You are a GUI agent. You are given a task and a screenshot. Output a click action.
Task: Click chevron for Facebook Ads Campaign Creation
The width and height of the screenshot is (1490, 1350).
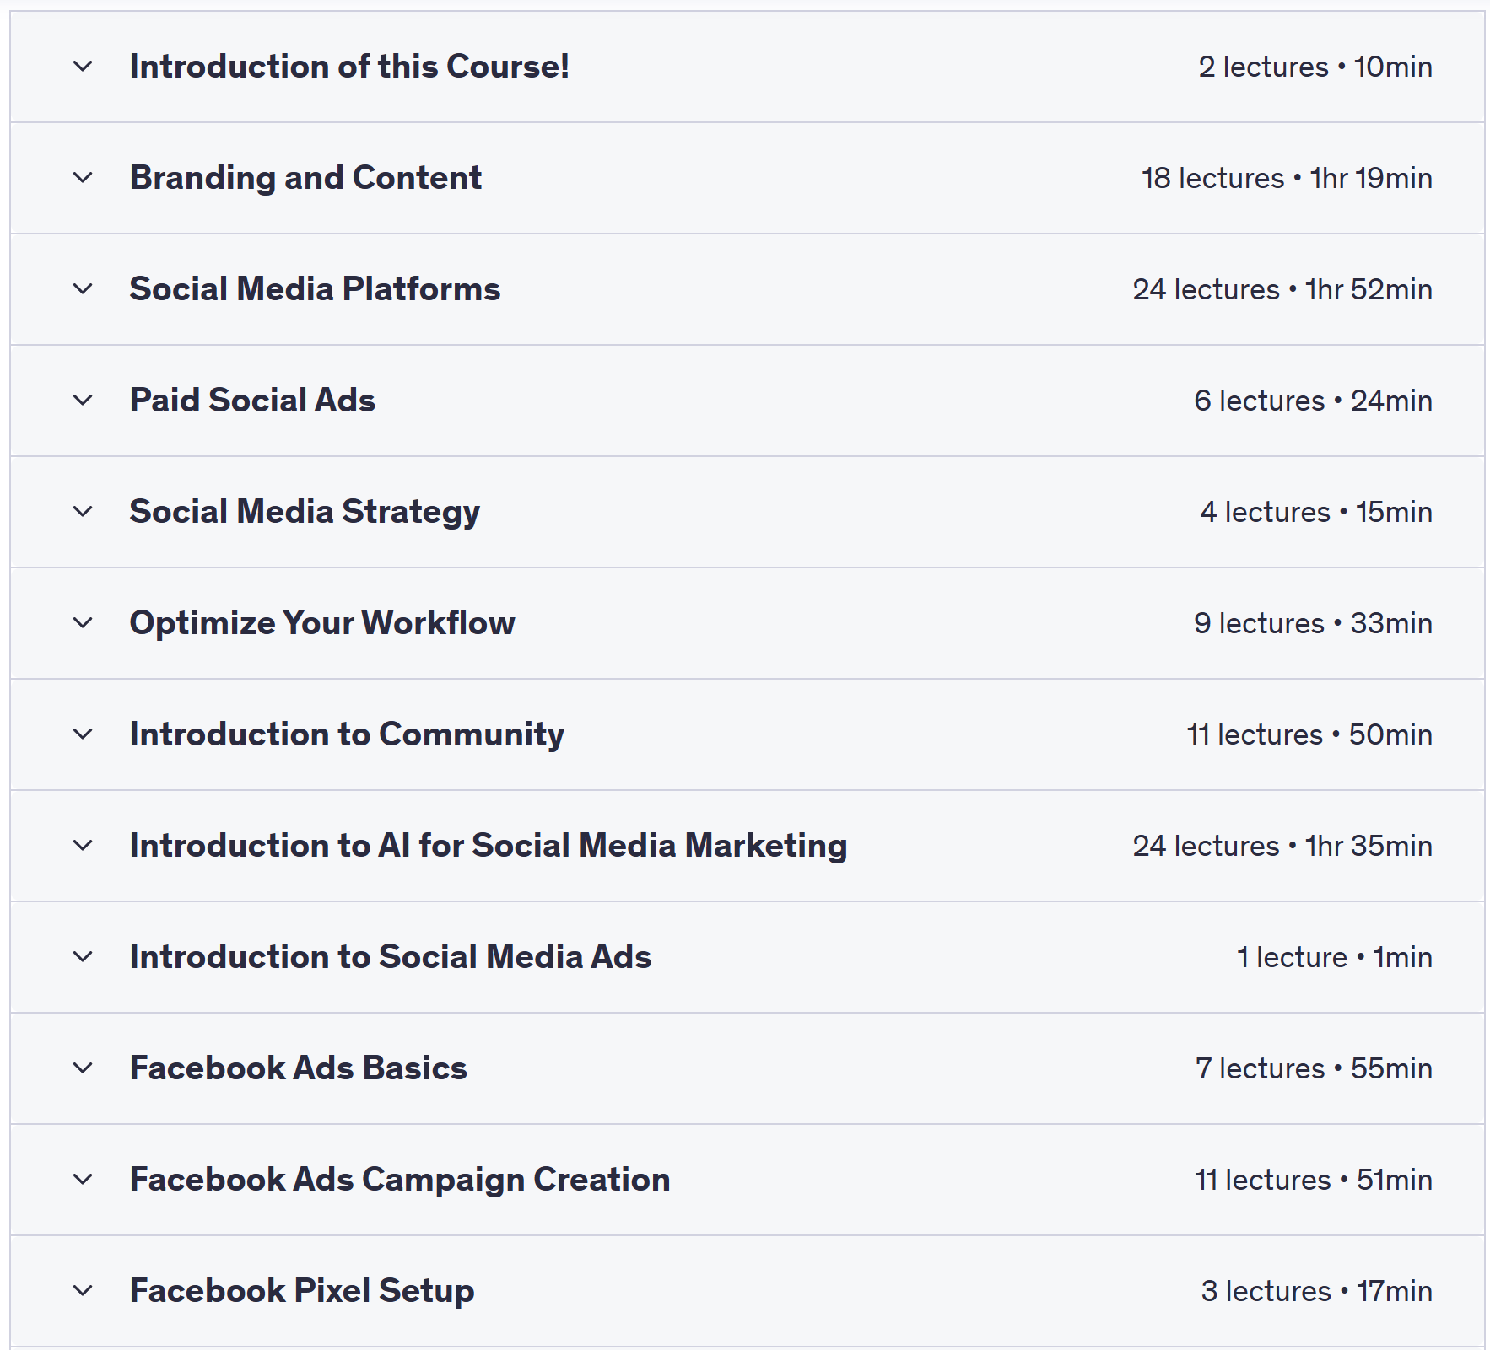[83, 1180]
